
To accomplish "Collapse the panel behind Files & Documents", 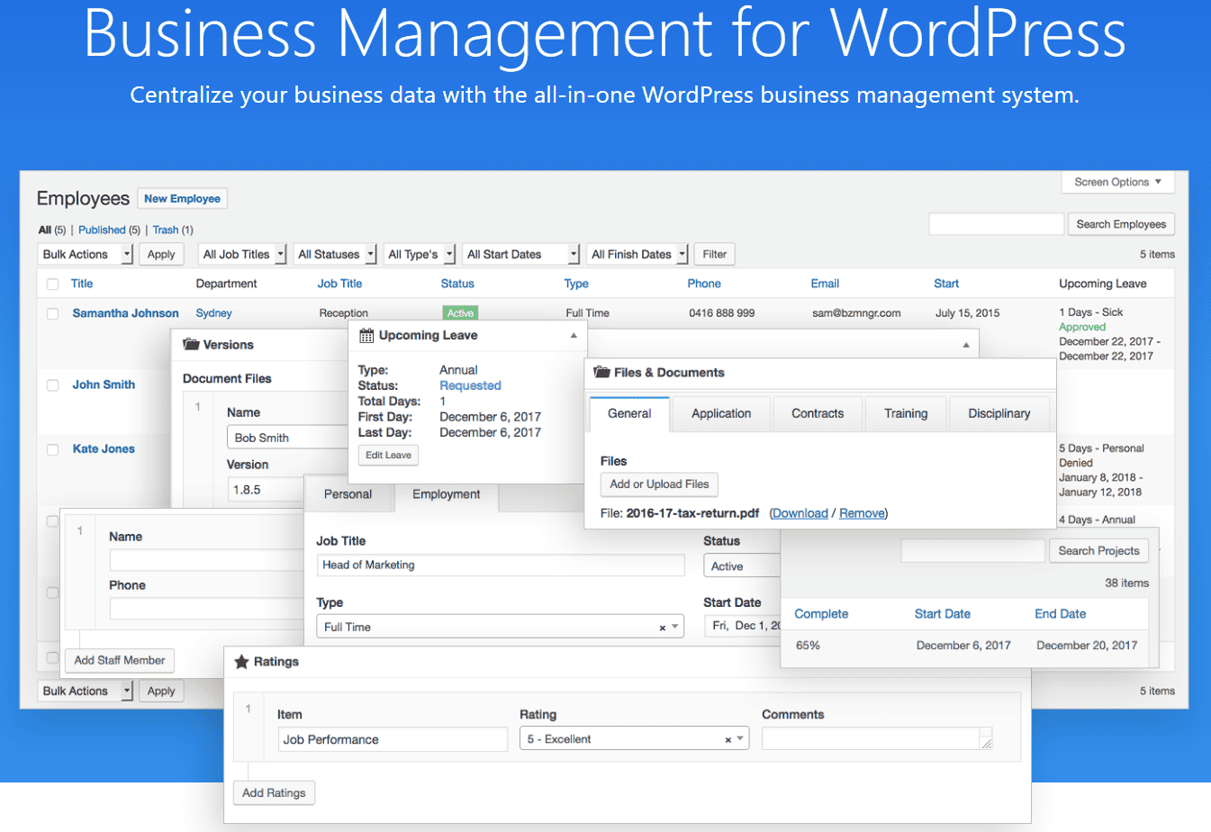I will [x=966, y=345].
